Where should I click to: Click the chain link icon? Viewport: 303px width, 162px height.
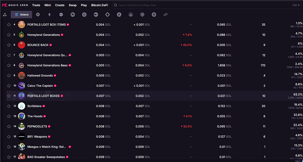pyautogui.click(x=165, y=15)
